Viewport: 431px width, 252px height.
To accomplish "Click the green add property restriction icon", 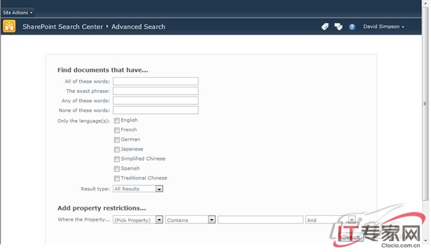I will pos(360,220).
